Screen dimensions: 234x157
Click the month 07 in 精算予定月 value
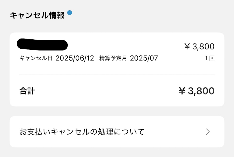click(153, 58)
